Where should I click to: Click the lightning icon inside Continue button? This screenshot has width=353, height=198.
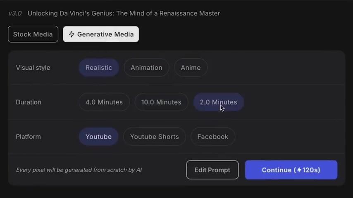click(x=299, y=170)
